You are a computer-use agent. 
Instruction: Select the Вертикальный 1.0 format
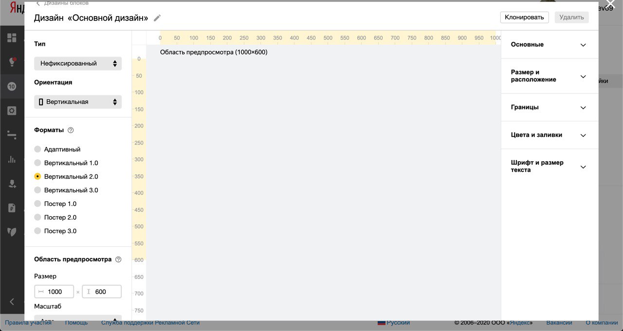(66, 163)
